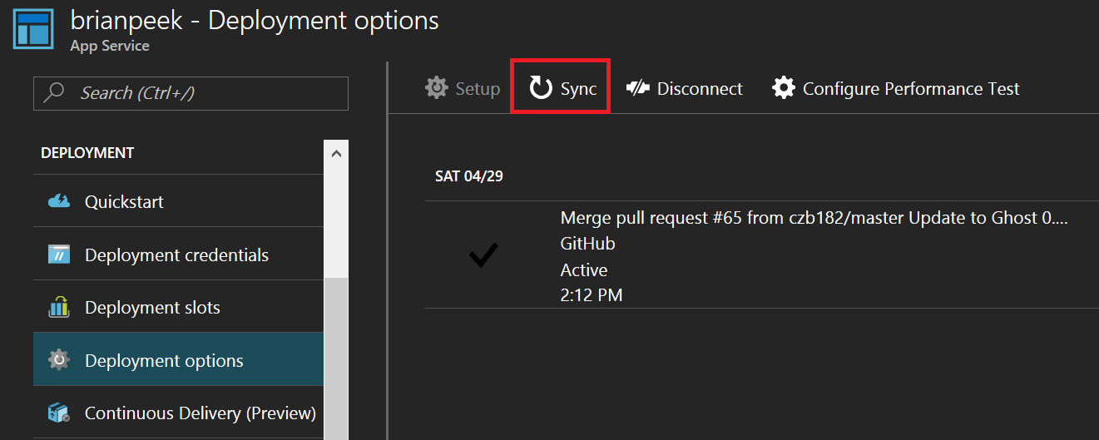
Task: Click the successful deployment checkmark icon
Action: pyautogui.click(x=483, y=255)
